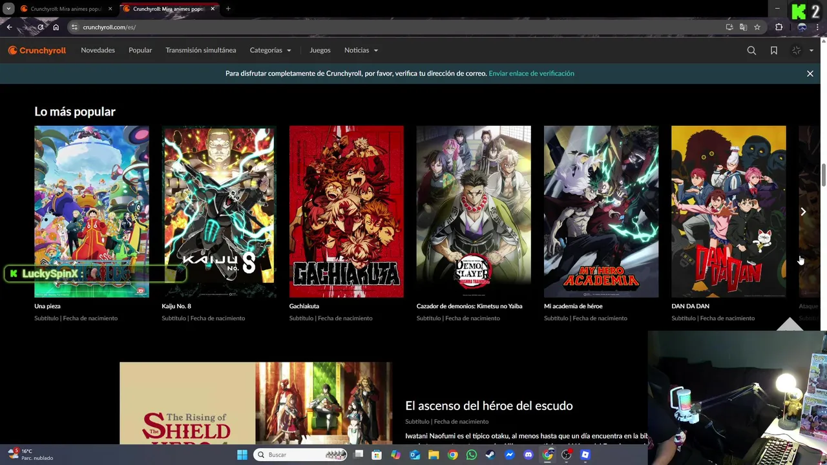Viewport: 827px width, 465px height.
Task: Open the weather widget showing 16°C
Action: click(x=30, y=455)
